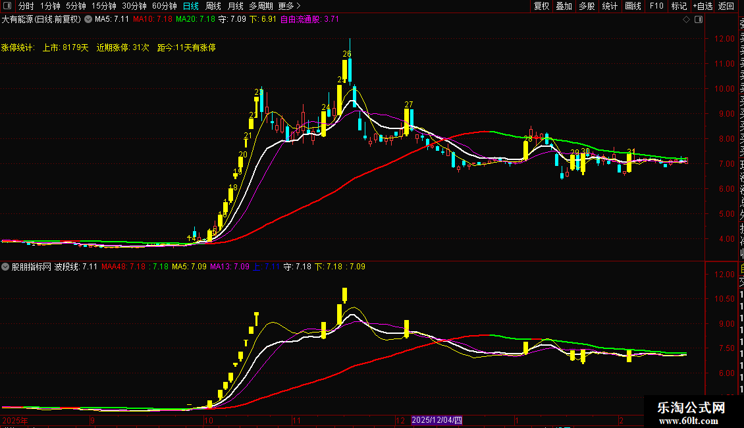This screenshot has width=744, height=428.
Task: Click the 大有能源(日线.前复权) title
Action: tap(41, 20)
